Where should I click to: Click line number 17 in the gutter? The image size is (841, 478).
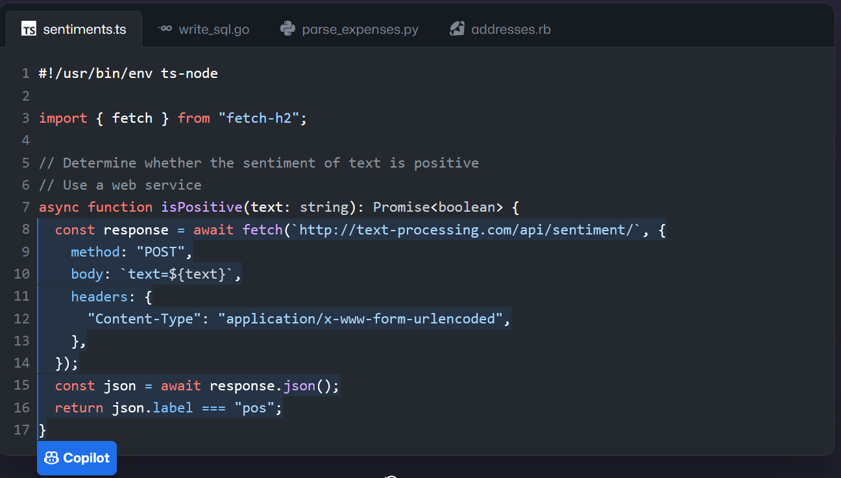click(x=21, y=429)
